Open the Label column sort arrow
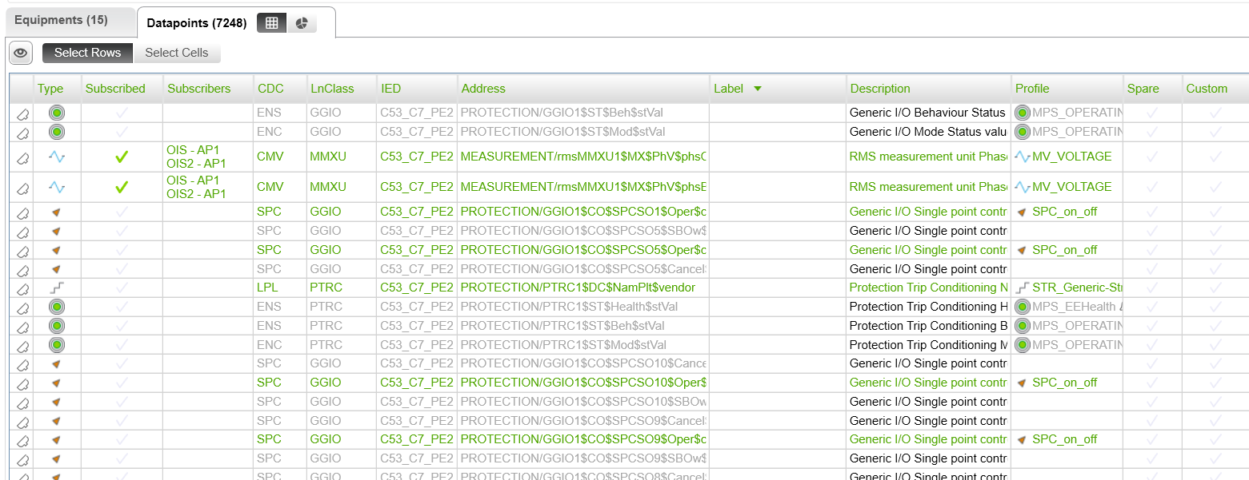This screenshot has width=1249, height=480. [x=757, y=89]
